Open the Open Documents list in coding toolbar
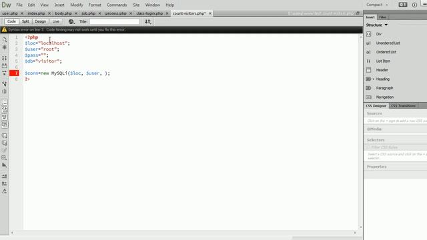The image size is (427, 240). pyautogui.click(x=5, y=40)
